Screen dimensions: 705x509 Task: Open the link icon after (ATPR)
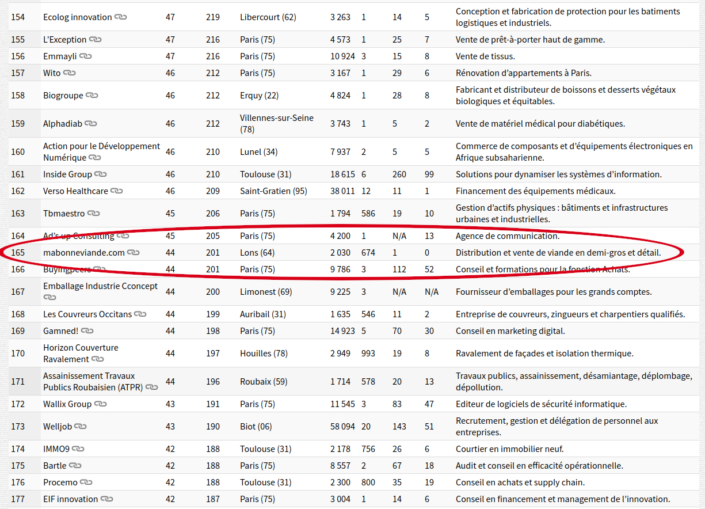click(x=151, y=388)
